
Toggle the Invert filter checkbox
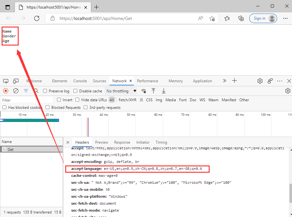click(x=59, y=99)
